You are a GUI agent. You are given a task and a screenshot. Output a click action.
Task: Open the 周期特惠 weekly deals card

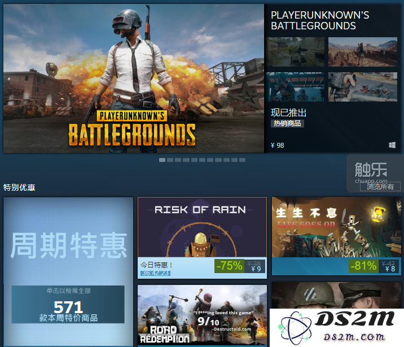tap(68, 272)
